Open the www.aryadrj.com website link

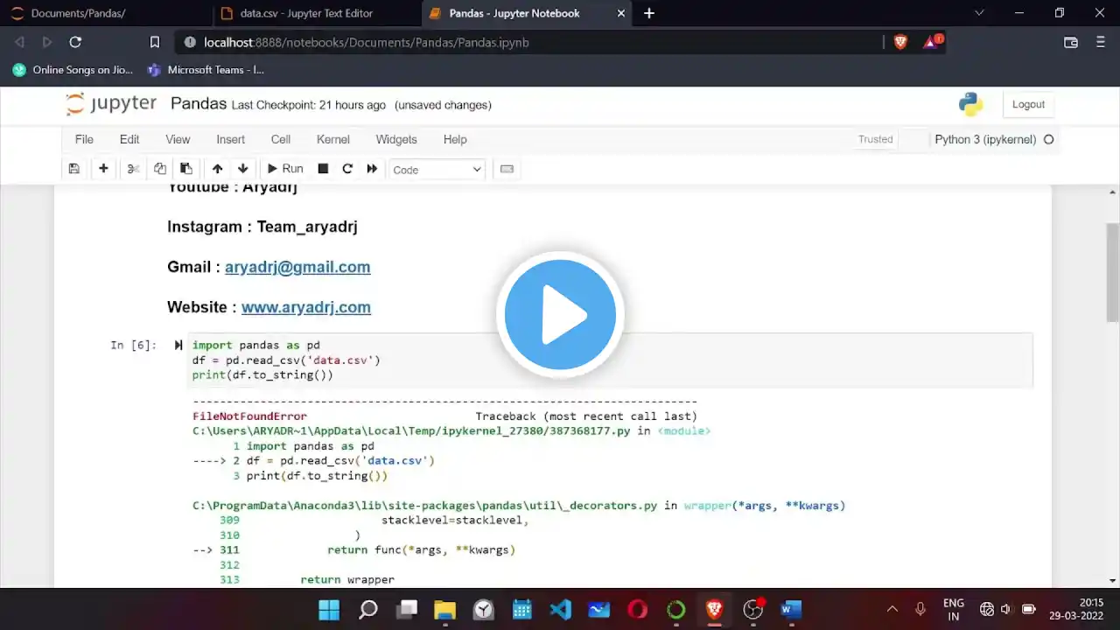[306, 307]
